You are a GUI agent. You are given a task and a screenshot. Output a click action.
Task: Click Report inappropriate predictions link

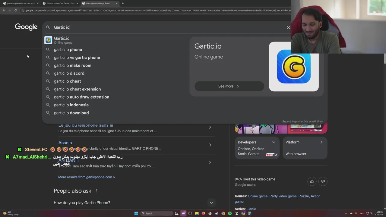(302, 121)
